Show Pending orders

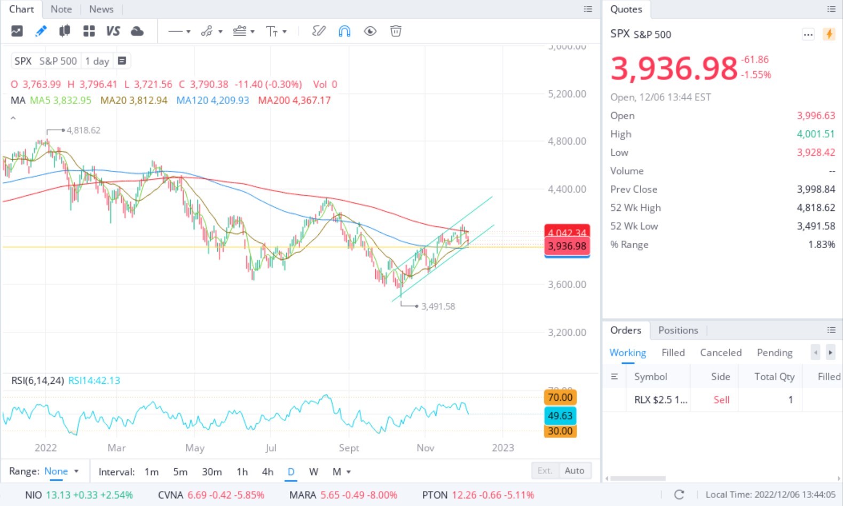click(x=775, y=352)
